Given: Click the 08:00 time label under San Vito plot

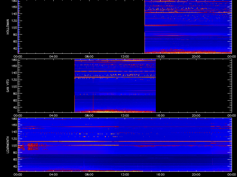Looking at the screenshot, I should [89, 116].
